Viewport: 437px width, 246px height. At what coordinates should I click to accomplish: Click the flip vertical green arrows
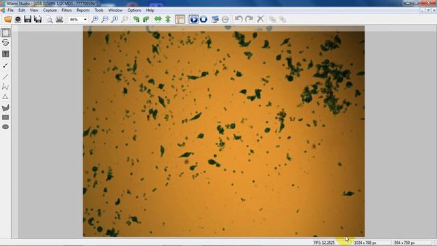tap(168, 19)
